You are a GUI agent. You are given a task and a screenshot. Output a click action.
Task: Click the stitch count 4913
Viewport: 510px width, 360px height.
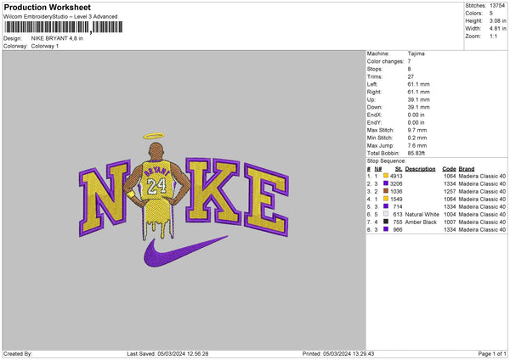(396, 176)
